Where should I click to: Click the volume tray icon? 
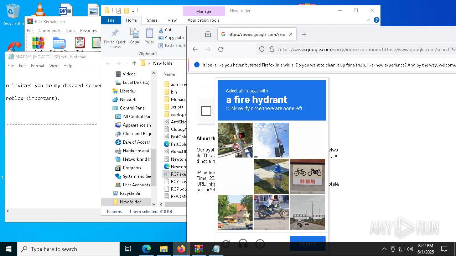tap(410, 249)
